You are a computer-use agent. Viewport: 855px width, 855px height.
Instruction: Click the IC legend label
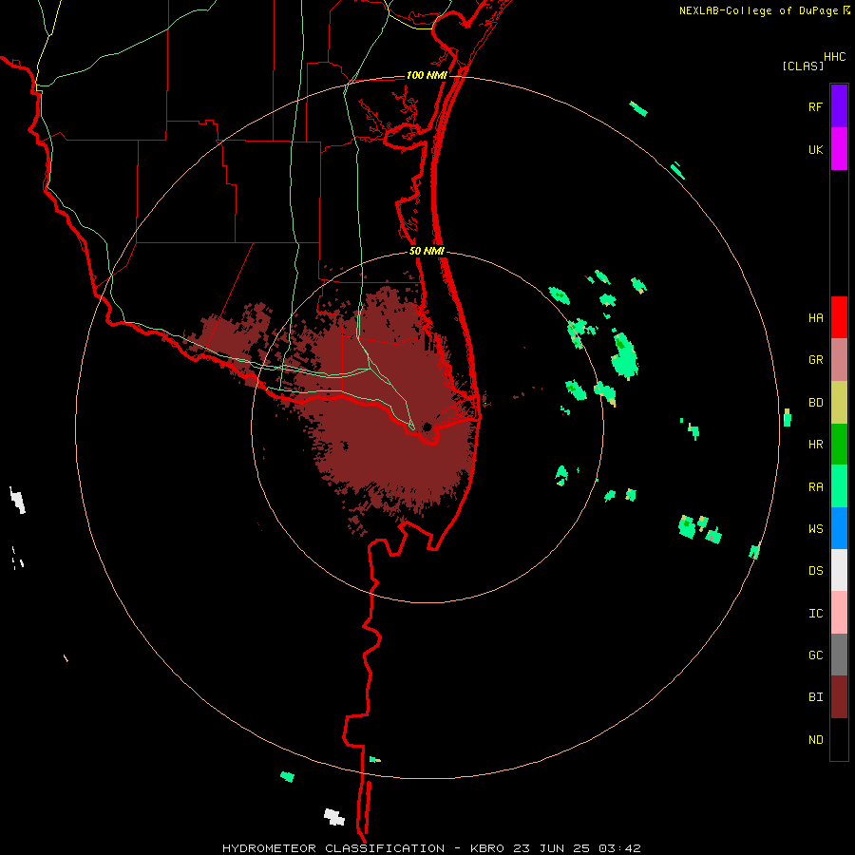[815, 614]
